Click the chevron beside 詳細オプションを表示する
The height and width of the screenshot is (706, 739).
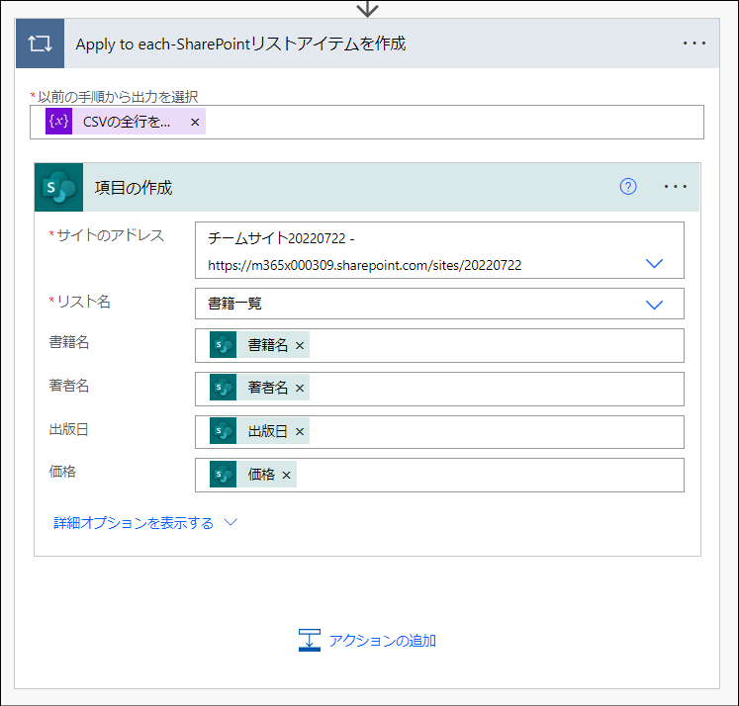click(231, 522)
